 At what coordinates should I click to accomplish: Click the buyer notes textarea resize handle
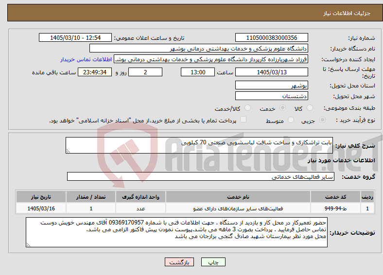pyautogui.click(x=28, y=245)
